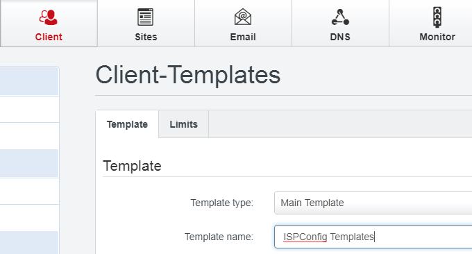Select the Email label in navigation
Image resolution: width=472 pixels, height=254 pixels.
[x=243, y=37]
